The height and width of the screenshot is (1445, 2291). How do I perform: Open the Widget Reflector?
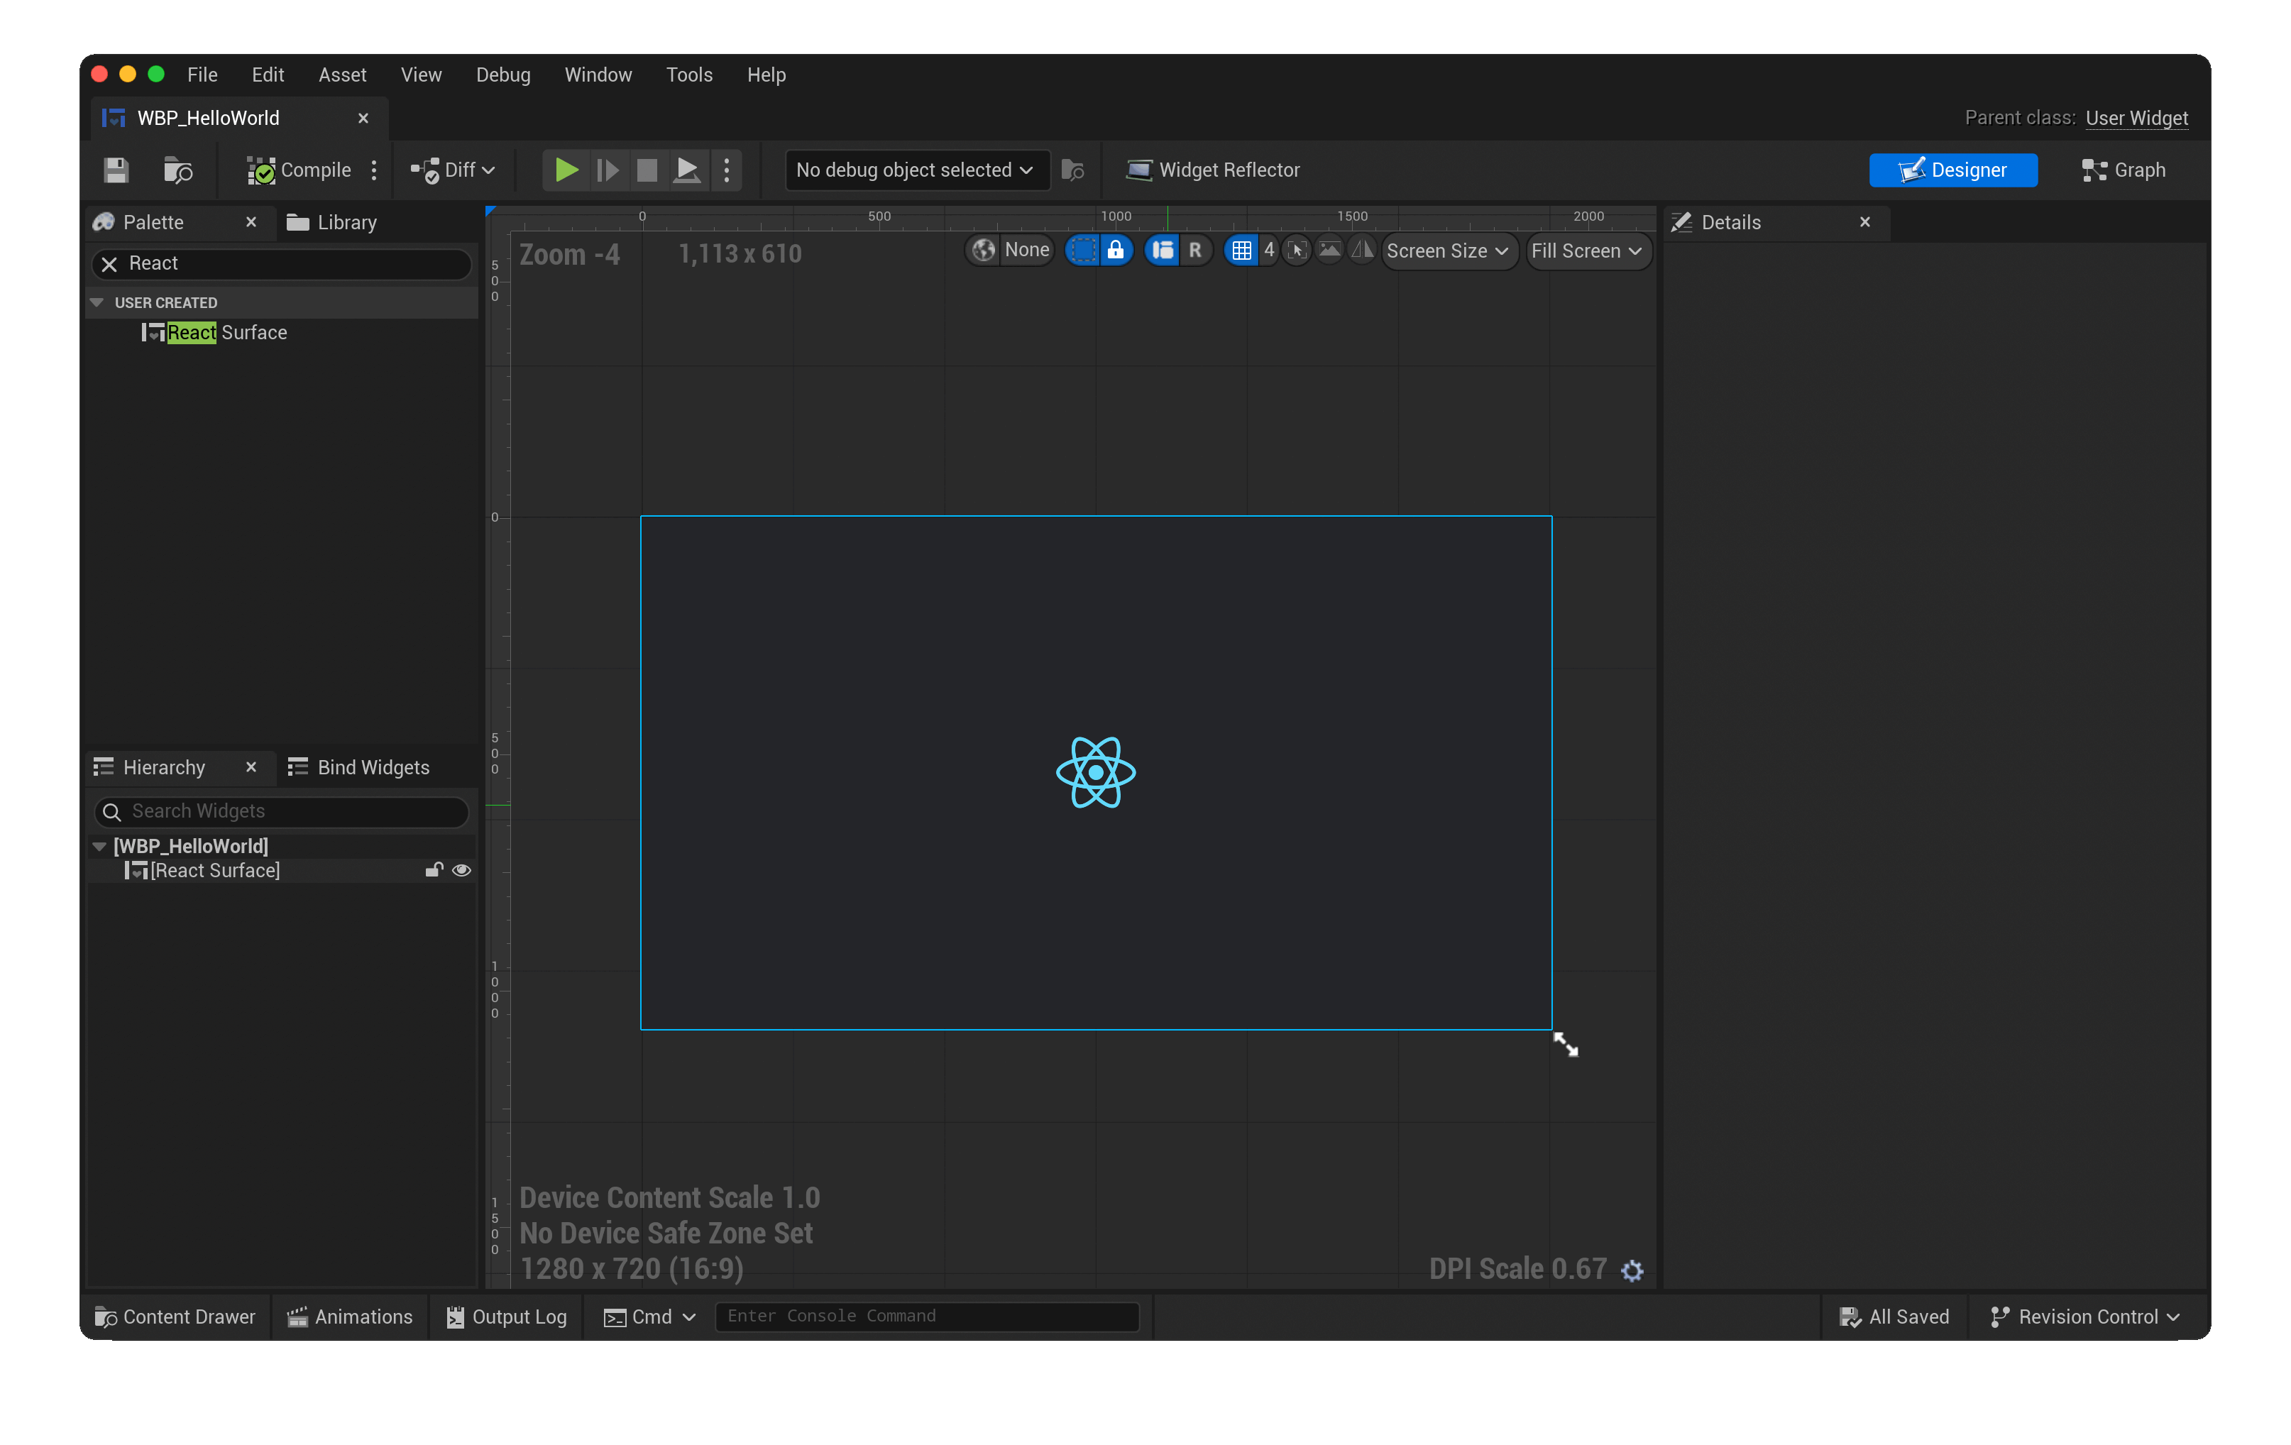coord(1212,170)
